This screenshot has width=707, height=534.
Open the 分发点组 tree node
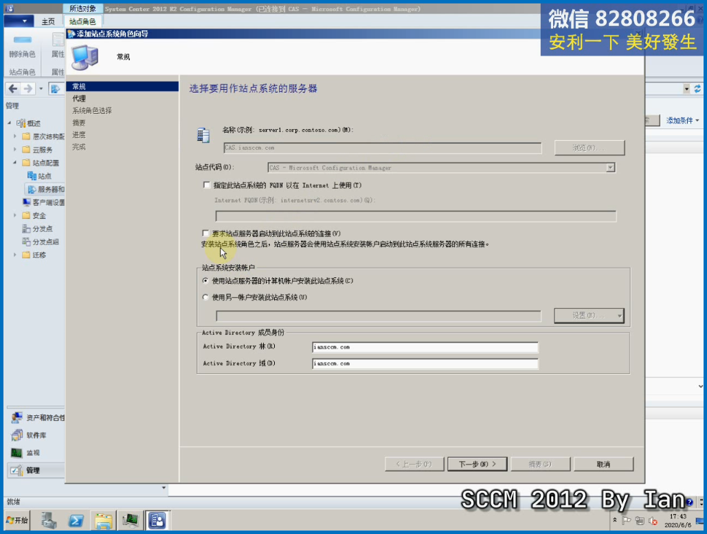(41, 242)
